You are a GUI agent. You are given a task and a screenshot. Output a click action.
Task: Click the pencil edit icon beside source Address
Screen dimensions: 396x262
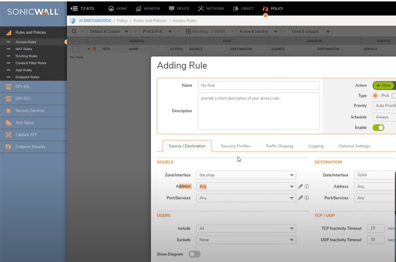pyautogui.click(x=300, y=186)
